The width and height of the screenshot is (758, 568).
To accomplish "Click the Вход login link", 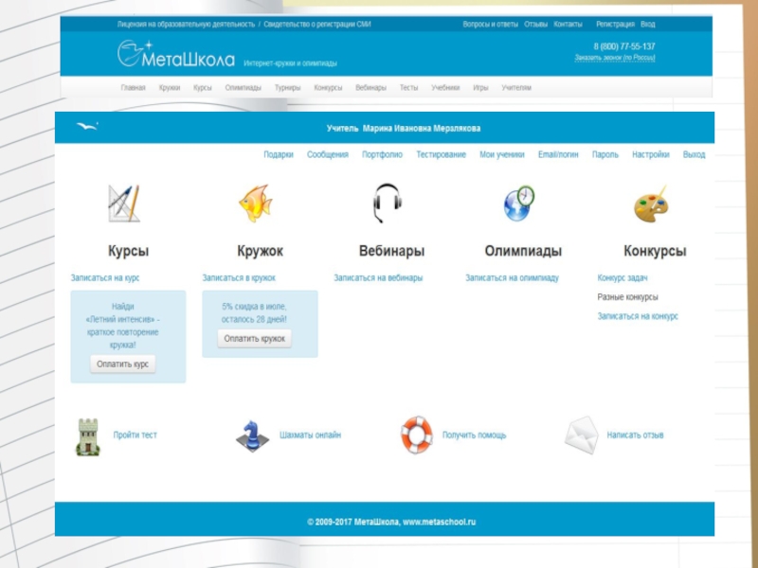I will click(x=648, y=25).
